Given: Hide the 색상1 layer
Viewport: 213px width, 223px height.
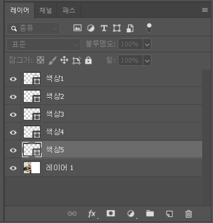Looking at the screenshot, I should point(13,79).
